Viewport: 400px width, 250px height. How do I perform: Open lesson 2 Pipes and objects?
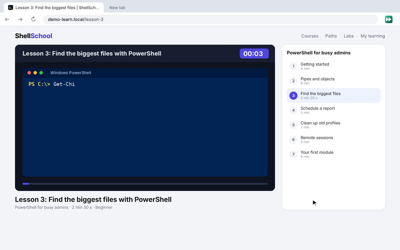(334, 81)
